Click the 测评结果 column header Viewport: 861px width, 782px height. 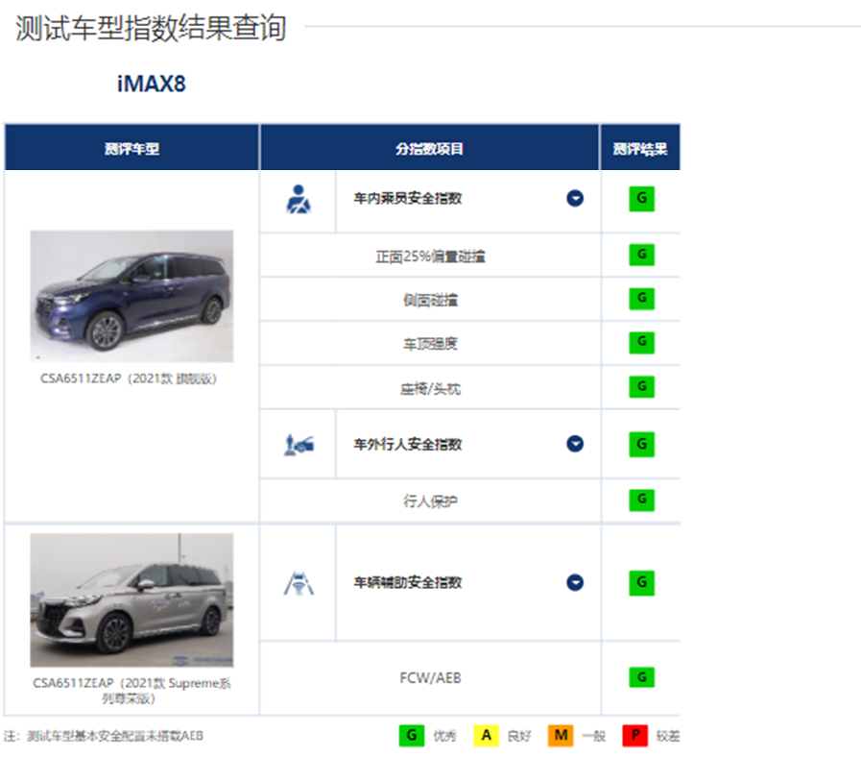click(640, 149)
